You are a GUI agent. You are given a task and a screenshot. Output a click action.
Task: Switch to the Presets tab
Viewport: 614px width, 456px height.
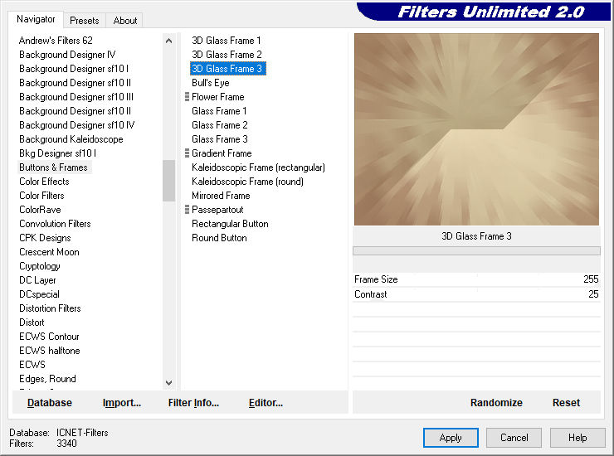[84, 21]
